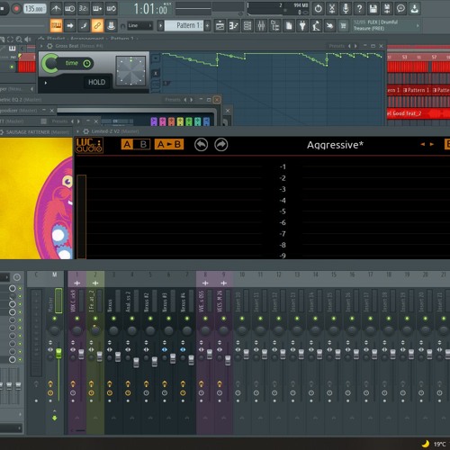
Task: Select mixer insert track 8 header
Action: tap(205, 279)
